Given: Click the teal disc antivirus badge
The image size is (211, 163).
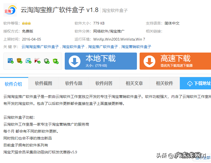Looking at the screenshot, I should tap(29, 61).
